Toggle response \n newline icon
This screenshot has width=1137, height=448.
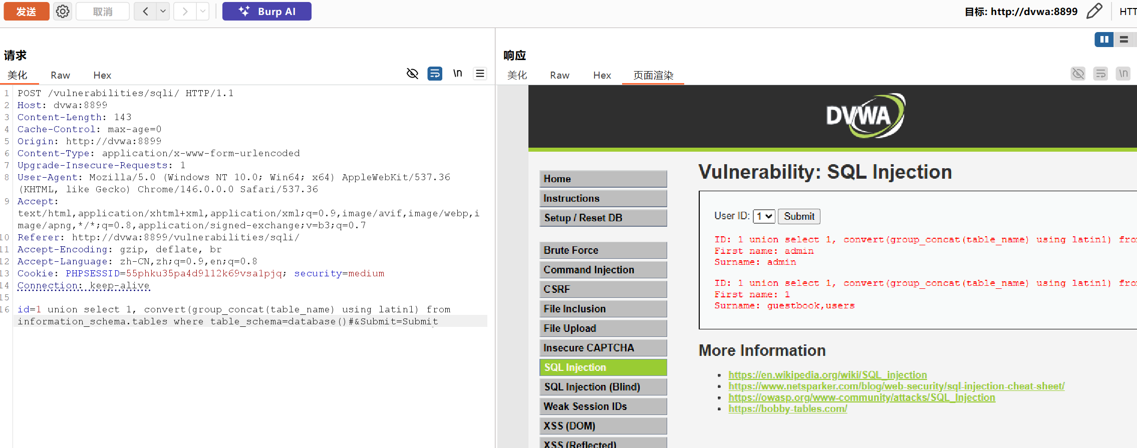click(x=1123, y=74)
